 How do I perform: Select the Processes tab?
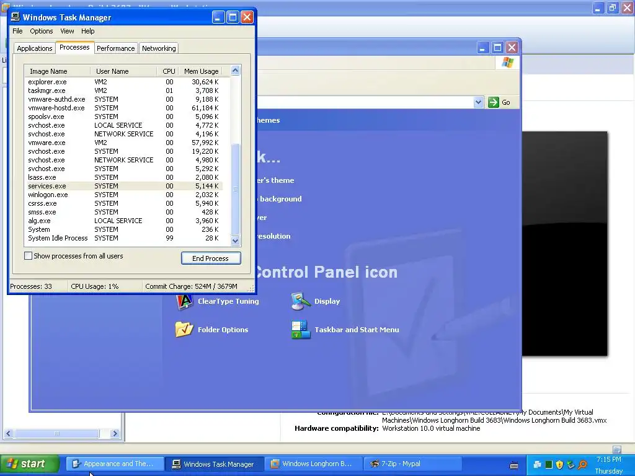point(75,47)
